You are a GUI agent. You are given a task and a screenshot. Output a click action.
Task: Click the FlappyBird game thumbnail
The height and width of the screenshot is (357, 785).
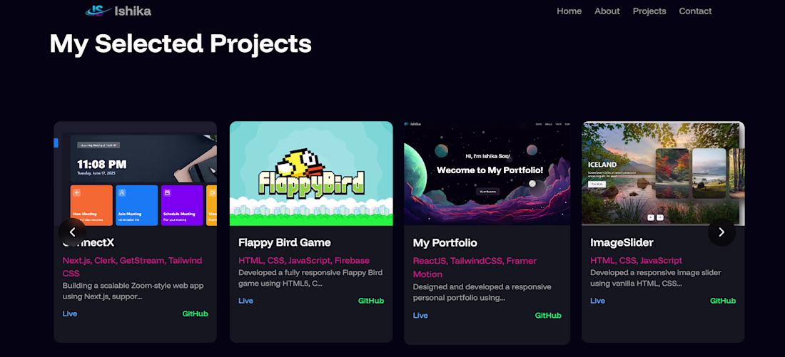pos(311,173)
